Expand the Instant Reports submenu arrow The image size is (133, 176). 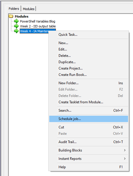point(125,158)
